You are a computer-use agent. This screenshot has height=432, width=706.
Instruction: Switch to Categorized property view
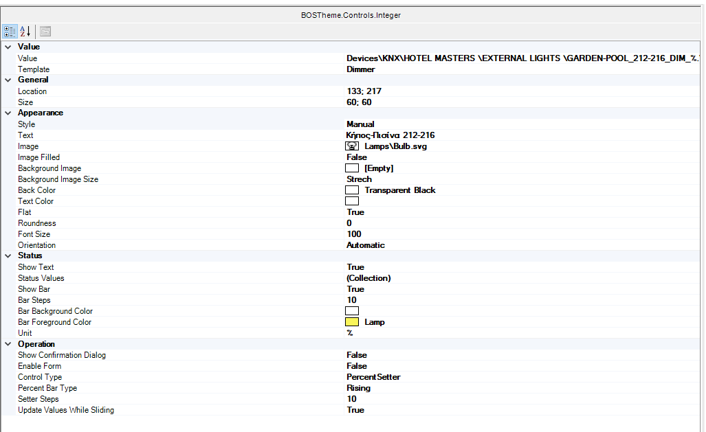coord(10,31)
